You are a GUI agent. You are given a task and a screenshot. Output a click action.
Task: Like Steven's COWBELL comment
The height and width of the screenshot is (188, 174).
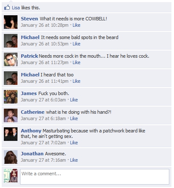[76, 25]
